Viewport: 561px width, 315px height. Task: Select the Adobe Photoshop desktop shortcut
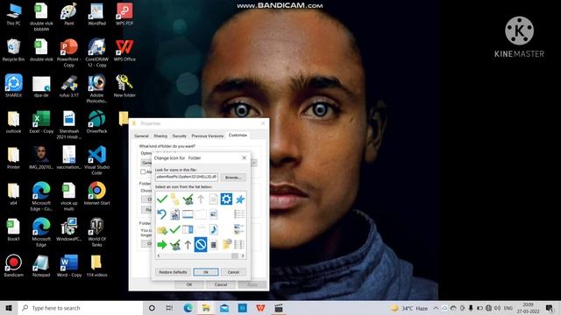(x=96, y=88)
